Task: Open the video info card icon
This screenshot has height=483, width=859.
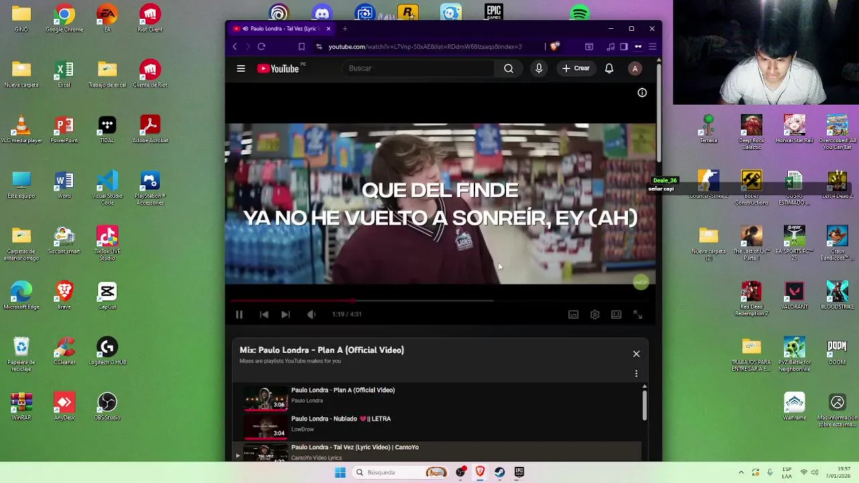Action: [x=642, y=93]
